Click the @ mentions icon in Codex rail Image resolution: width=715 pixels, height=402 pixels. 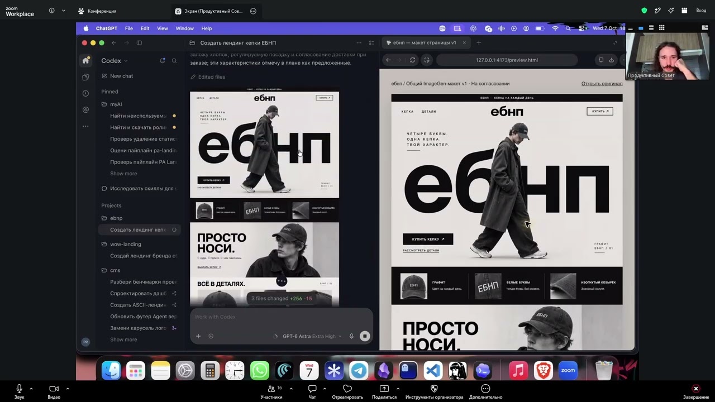click(x=85, y=110)
